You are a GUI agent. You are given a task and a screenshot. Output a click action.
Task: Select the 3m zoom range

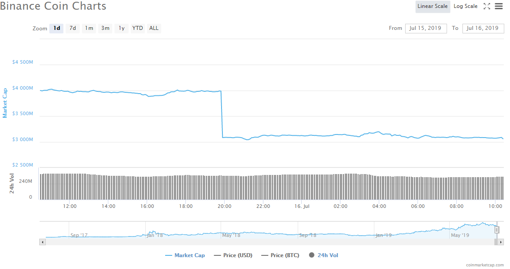click(x=105, y=28)
